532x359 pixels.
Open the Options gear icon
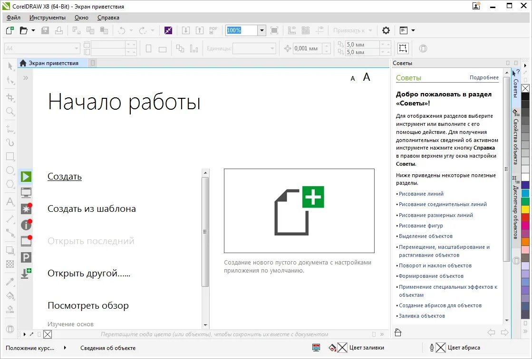(x=386, y=30)
